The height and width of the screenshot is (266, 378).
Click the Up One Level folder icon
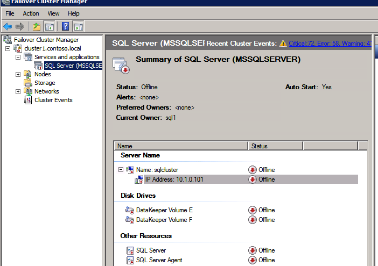(x=37, y=26)
